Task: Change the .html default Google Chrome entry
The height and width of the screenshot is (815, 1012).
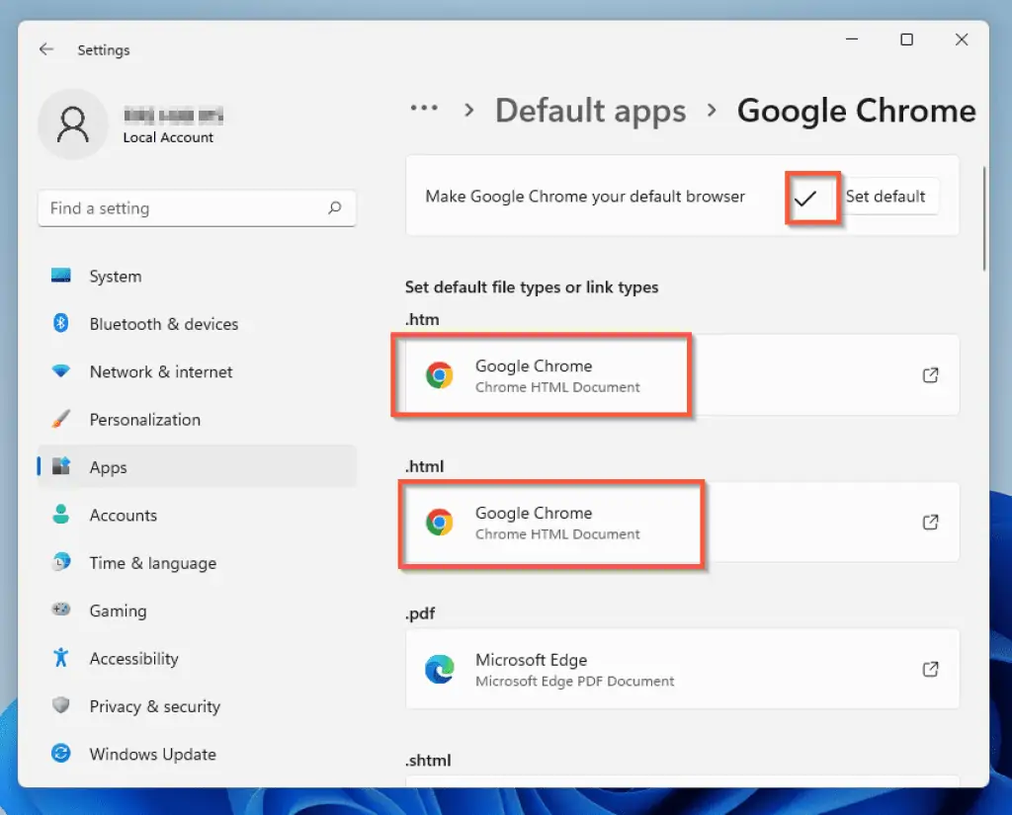Action: (x=682, y=522)
